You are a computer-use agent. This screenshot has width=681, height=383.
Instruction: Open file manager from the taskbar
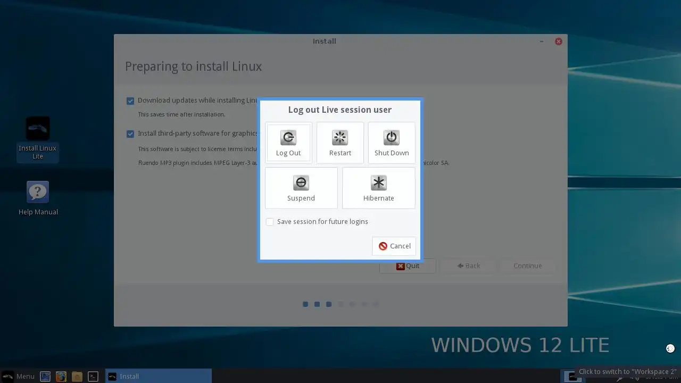(77, 376)
